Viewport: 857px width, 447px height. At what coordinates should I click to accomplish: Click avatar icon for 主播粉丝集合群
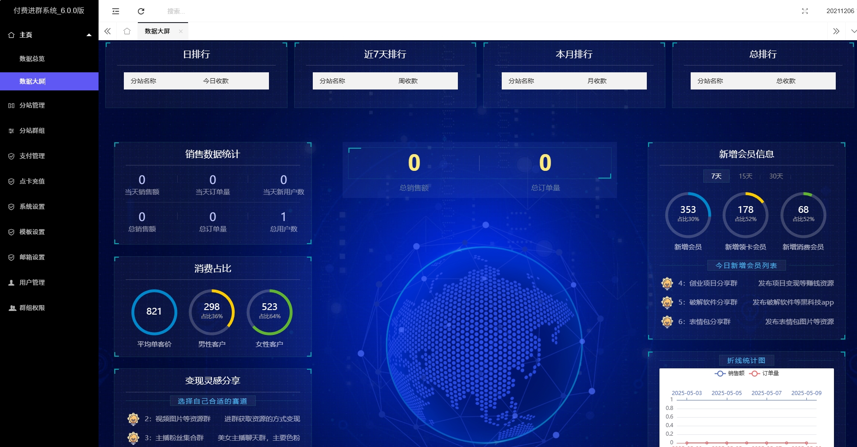[133, 438]
